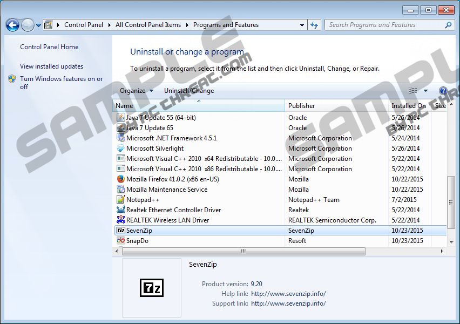Select the Microsoft .NET Framework 4.5.1 icon
The image size is (460, 324).
tap(120, 138)
